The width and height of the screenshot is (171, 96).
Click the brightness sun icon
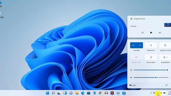click(x=131, y=70)
